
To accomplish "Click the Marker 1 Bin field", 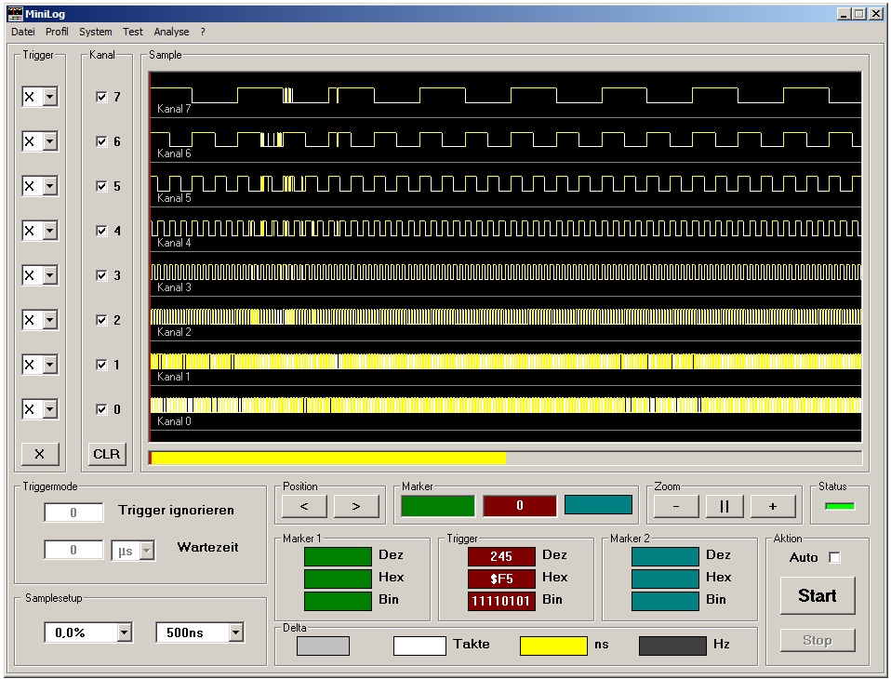I will pyautogui.click(x=338, y=601).
